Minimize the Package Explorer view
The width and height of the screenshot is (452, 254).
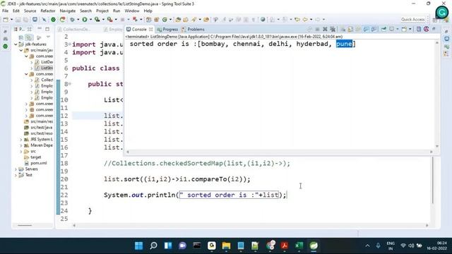pyautogui.click(x=40, y=29)
